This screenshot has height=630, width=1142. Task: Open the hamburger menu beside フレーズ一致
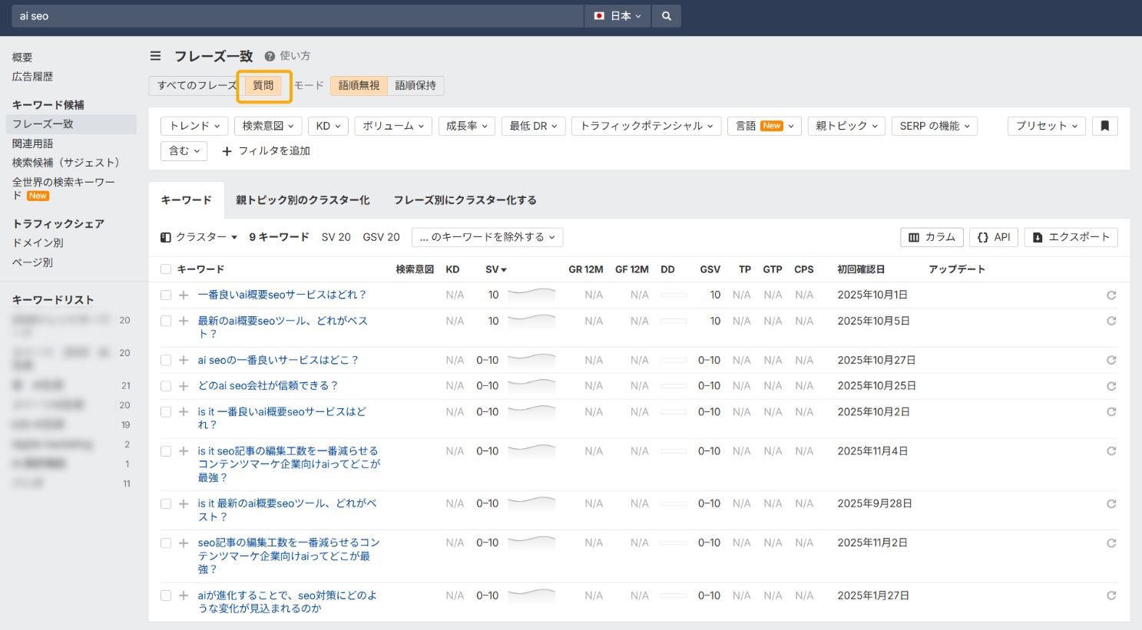pos(155,55)
